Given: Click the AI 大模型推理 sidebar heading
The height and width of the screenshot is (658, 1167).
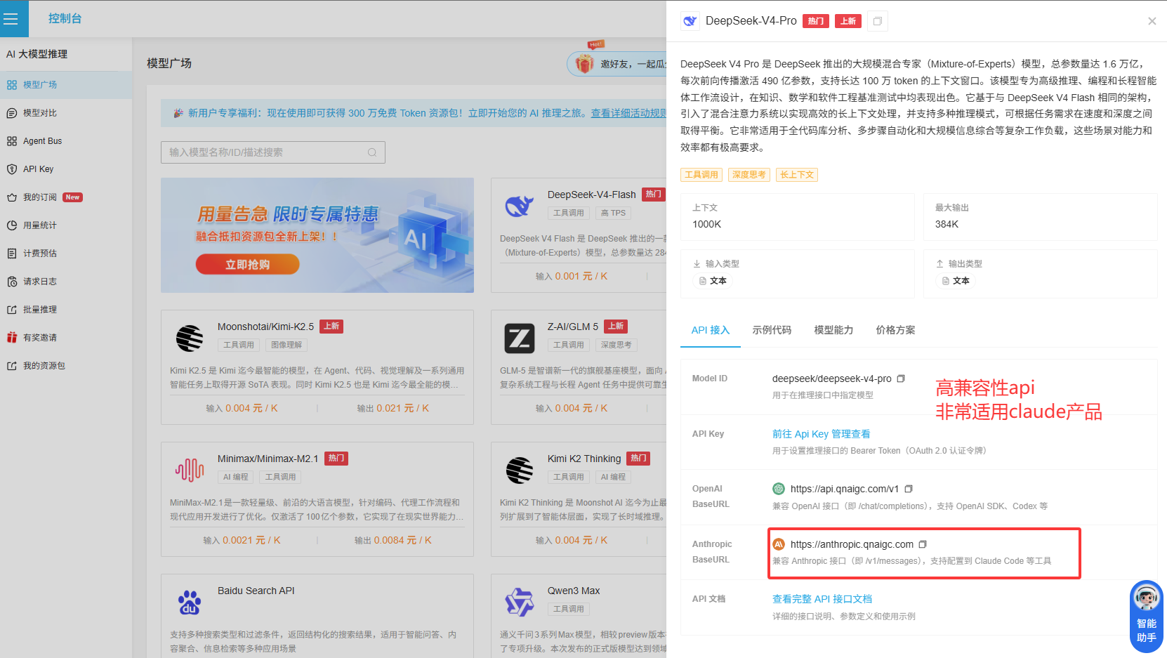Looking at the screenshot, I should [37, 54].
